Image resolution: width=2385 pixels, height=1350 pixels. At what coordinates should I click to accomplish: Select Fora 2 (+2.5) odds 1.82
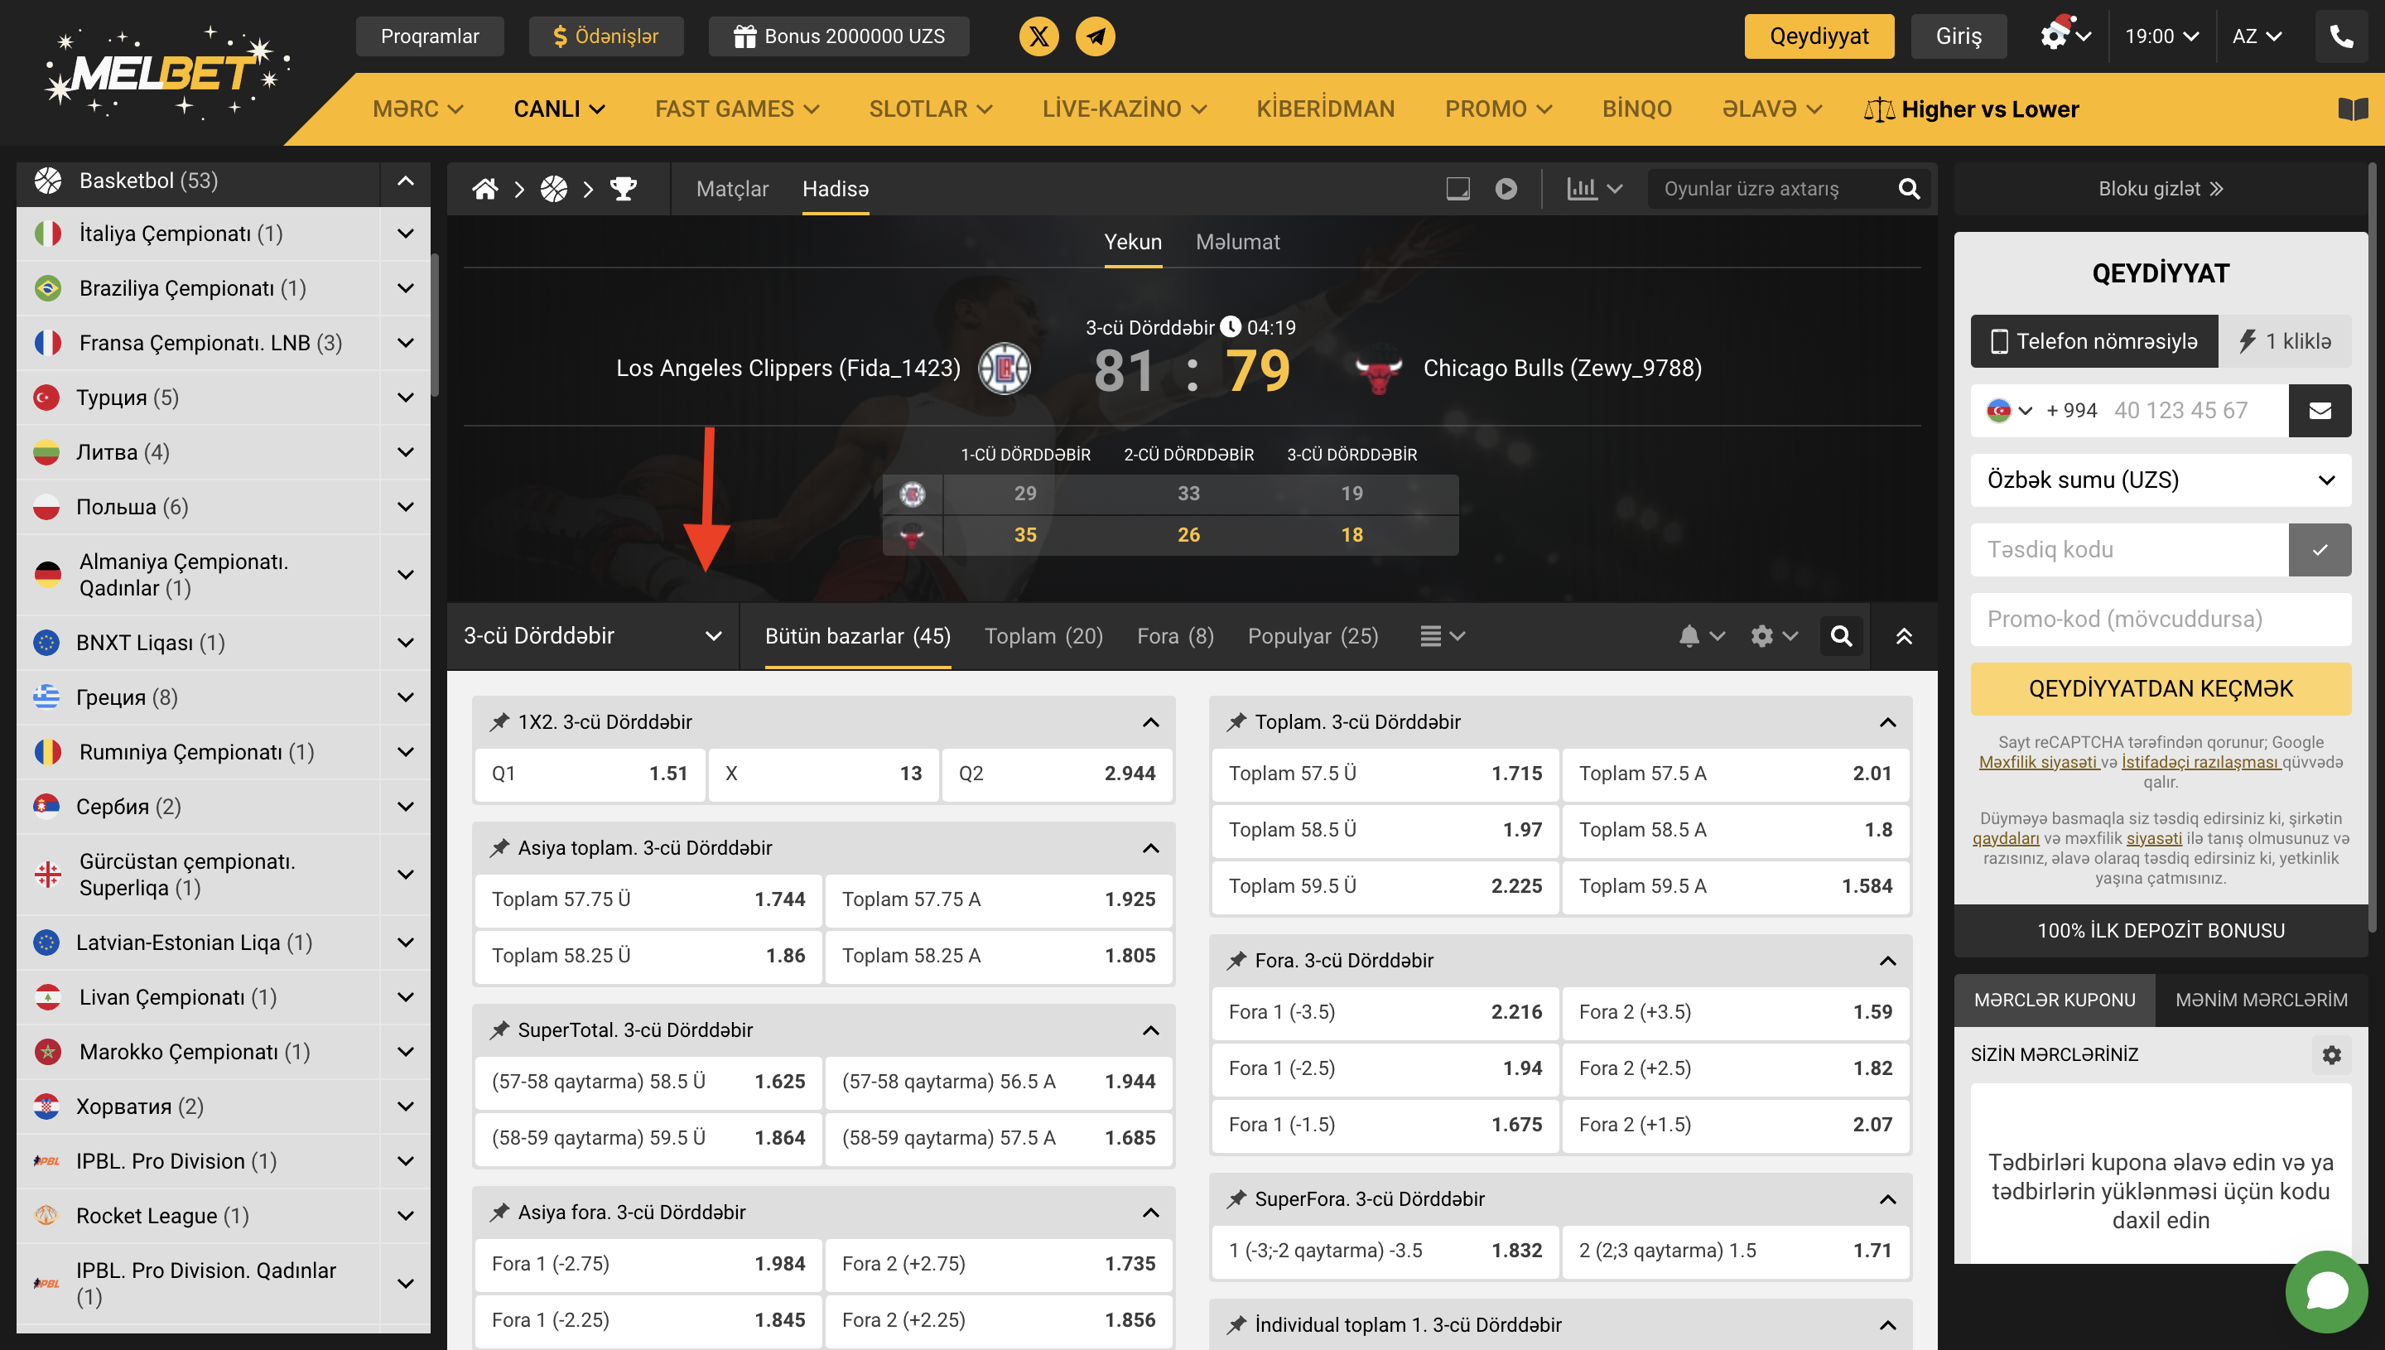pos(1735,1069)
